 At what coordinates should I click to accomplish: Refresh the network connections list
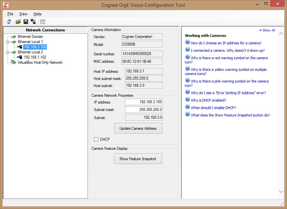[9, 21]
